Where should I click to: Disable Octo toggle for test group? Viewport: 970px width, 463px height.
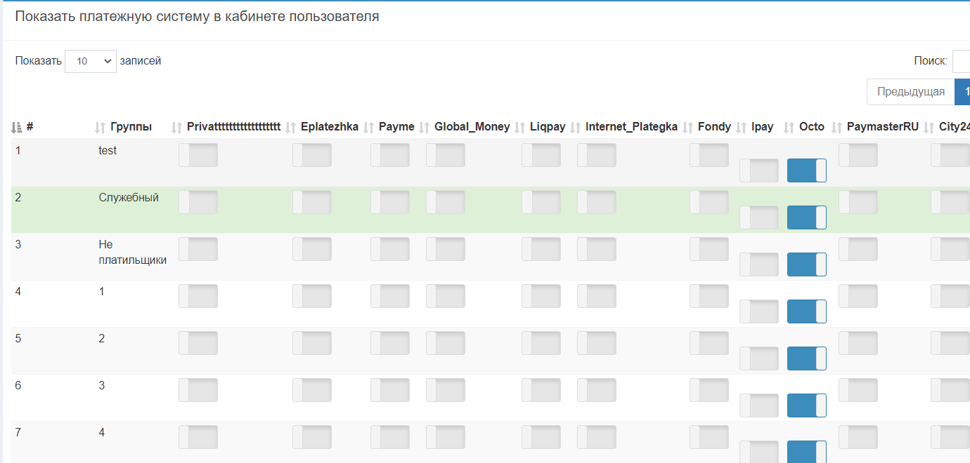pos(806,170)
